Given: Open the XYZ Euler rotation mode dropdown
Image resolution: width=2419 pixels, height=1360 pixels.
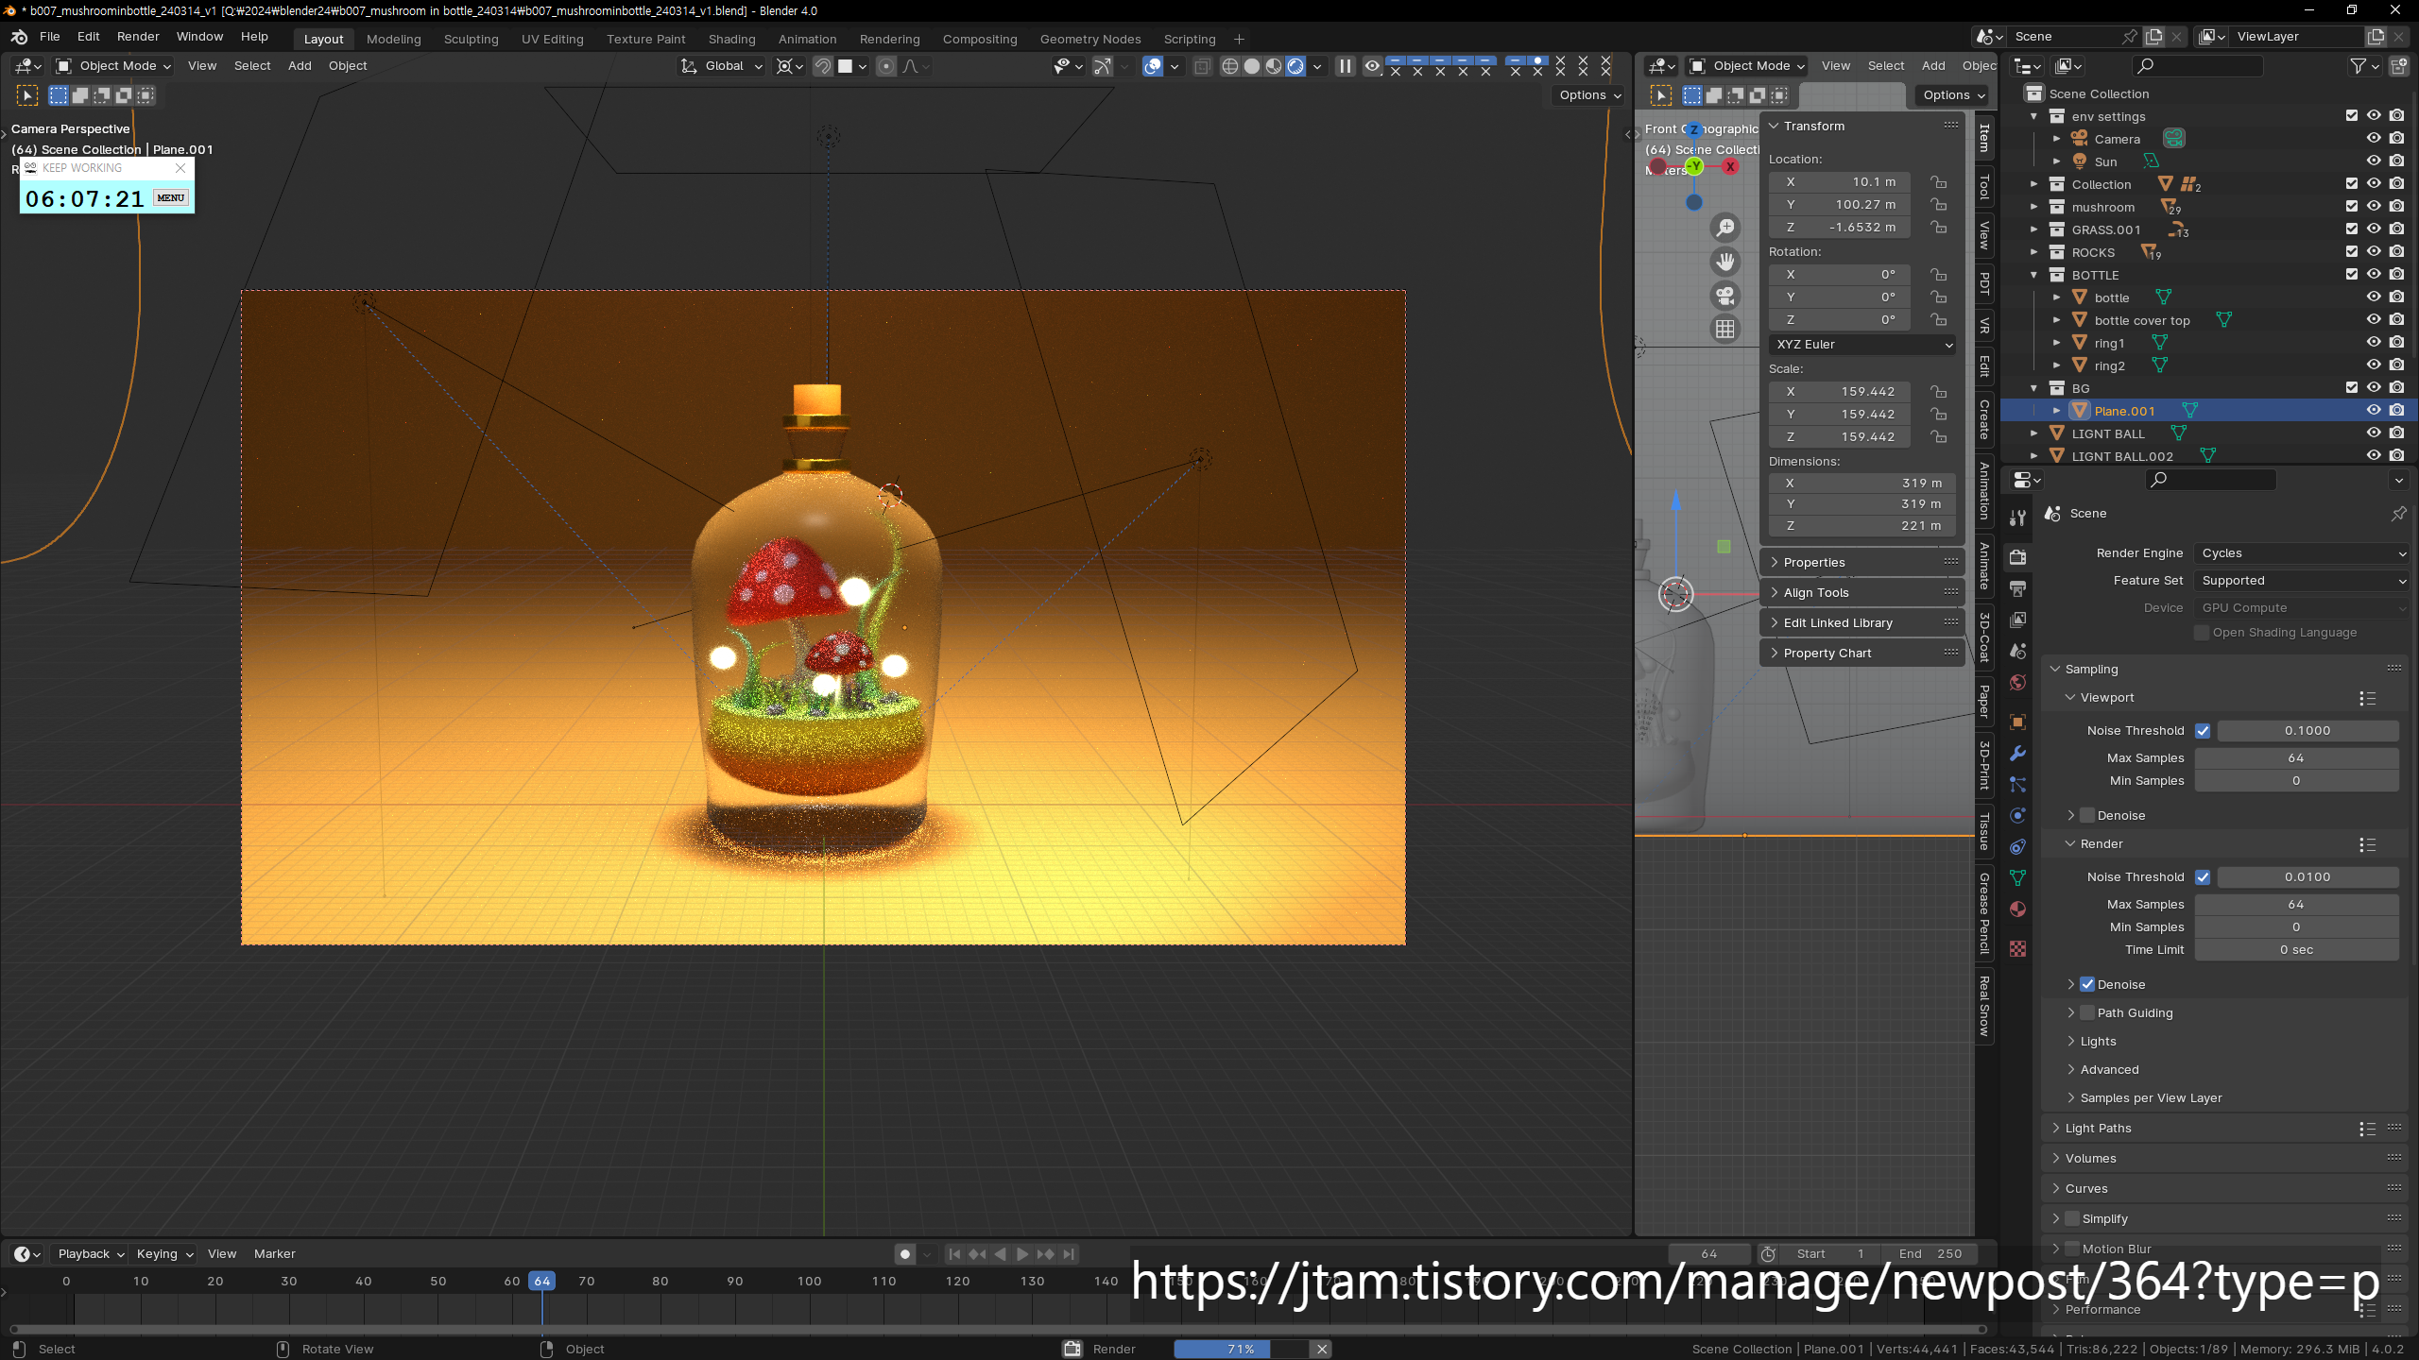Looking at the screenshot, I should (1863, 345).
